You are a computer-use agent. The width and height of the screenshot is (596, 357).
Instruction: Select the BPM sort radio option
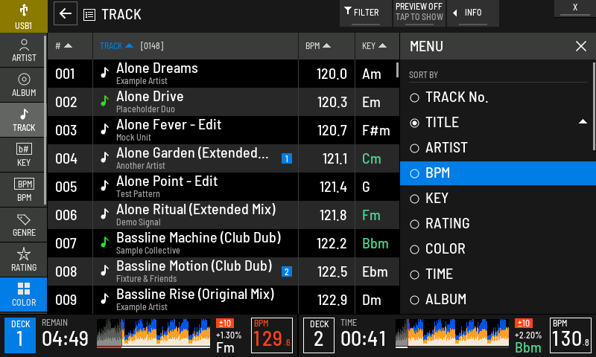(x=498, y=173)
